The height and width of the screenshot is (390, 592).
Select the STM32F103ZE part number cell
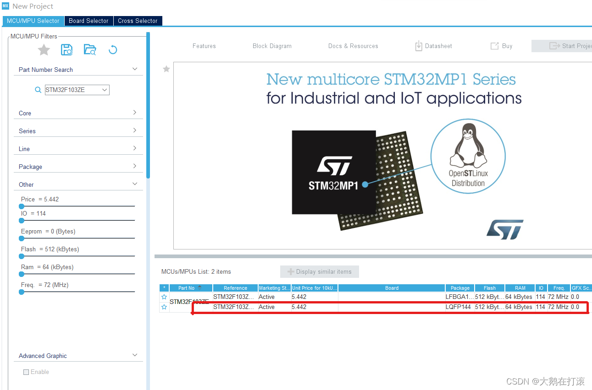(x=191, y=302)
